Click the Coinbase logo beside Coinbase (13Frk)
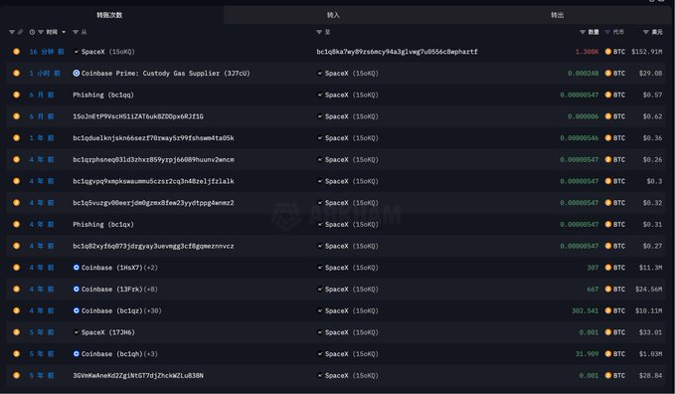The width and height of the screenshot is (675, 394). [77, 290]
